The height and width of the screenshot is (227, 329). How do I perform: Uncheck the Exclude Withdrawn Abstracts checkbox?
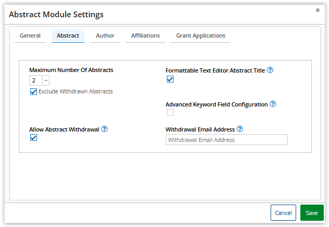pyautogui.click(x=33, y=92)
